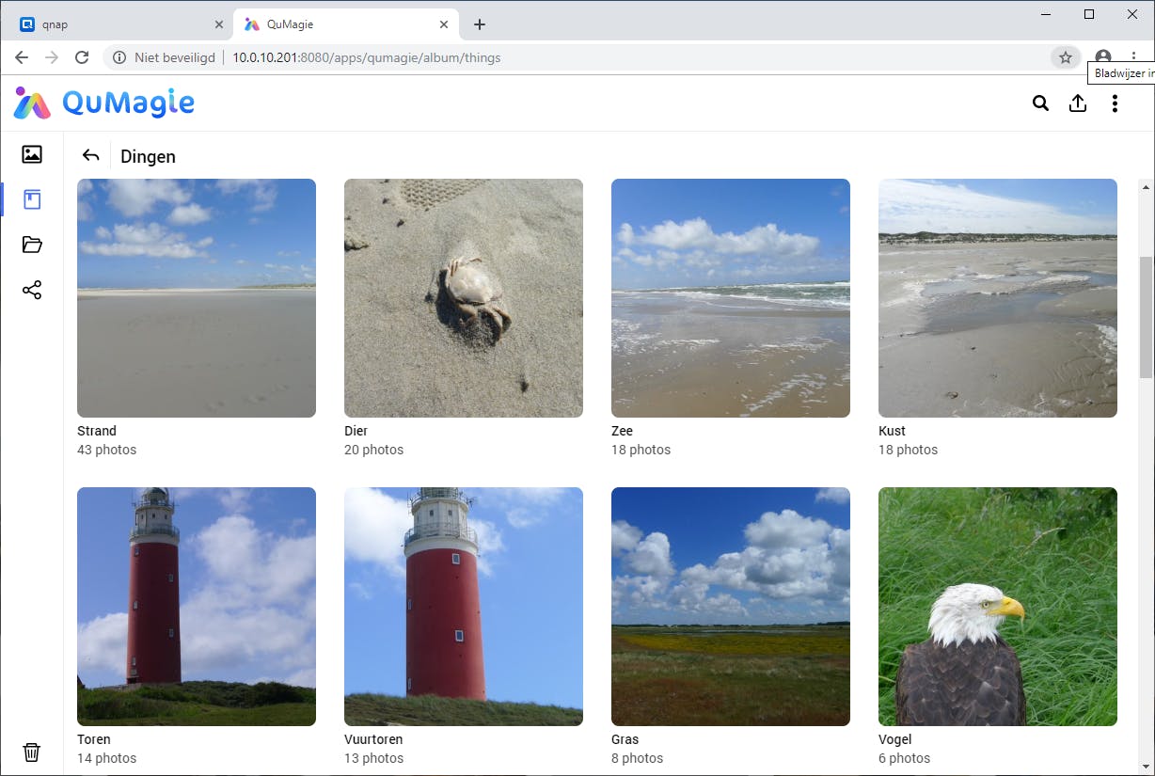This screenshot has height=776, width=1155.
Task: Click the 'Kust' album title text
Action: tap(892, 431)
